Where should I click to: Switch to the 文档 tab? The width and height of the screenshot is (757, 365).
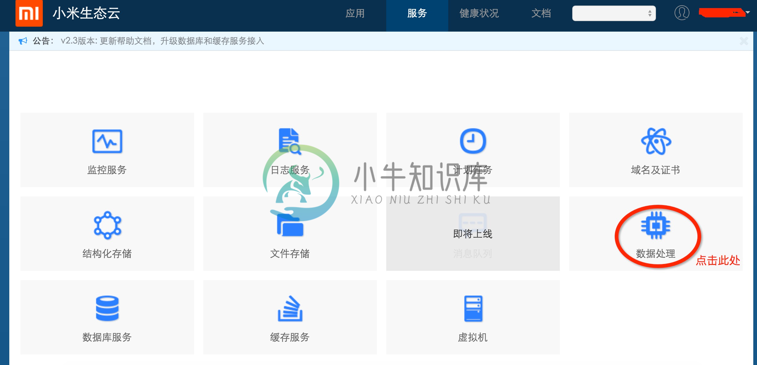point(541,13)
